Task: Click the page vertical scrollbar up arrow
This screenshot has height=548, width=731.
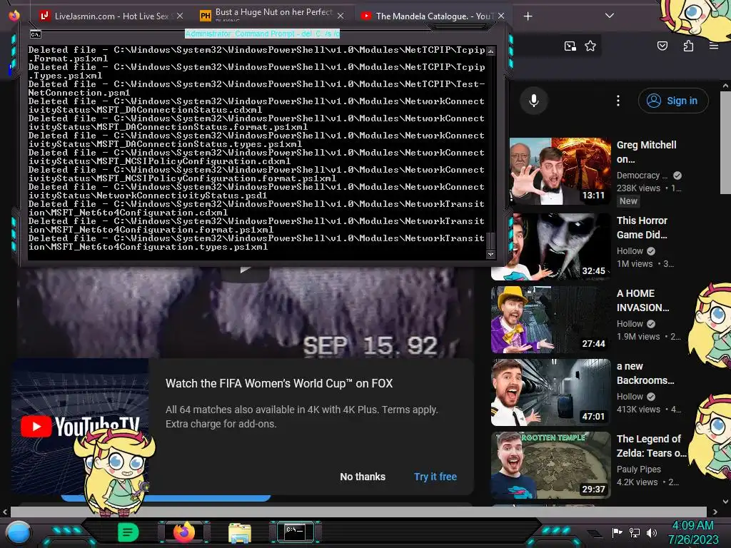Action: [725, 86]
